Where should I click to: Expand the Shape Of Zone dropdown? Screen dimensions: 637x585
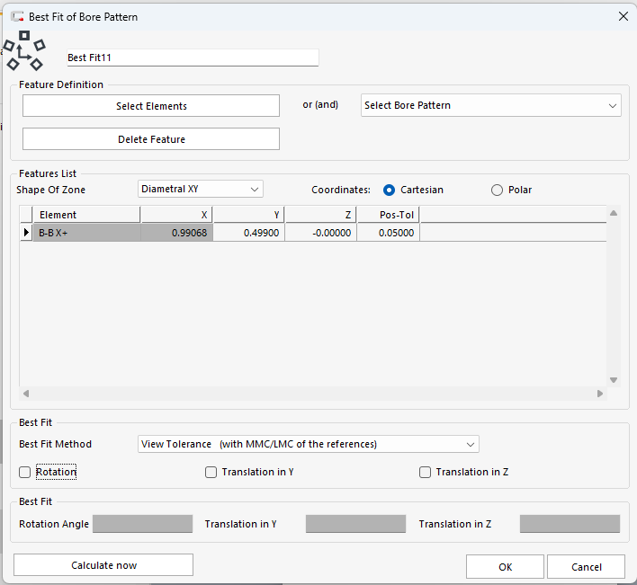click(x=201, y=189)
